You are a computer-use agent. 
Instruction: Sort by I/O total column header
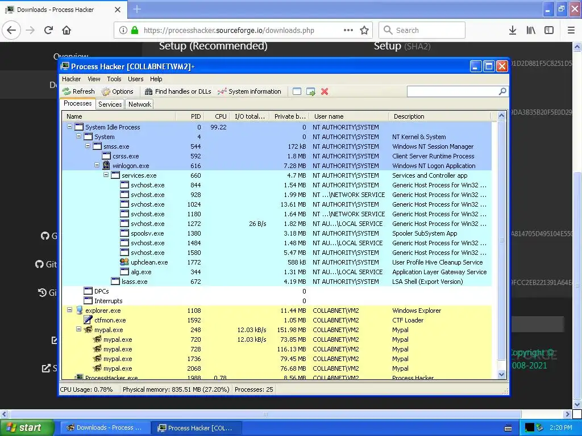click(x=250, y=116)
